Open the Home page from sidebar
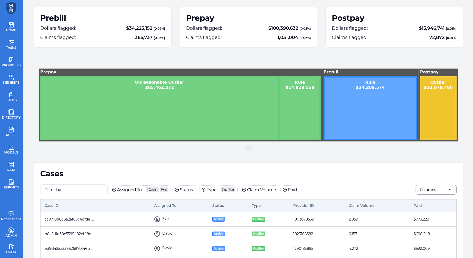The height and width of the screenshot is (258, 473). 11,27
